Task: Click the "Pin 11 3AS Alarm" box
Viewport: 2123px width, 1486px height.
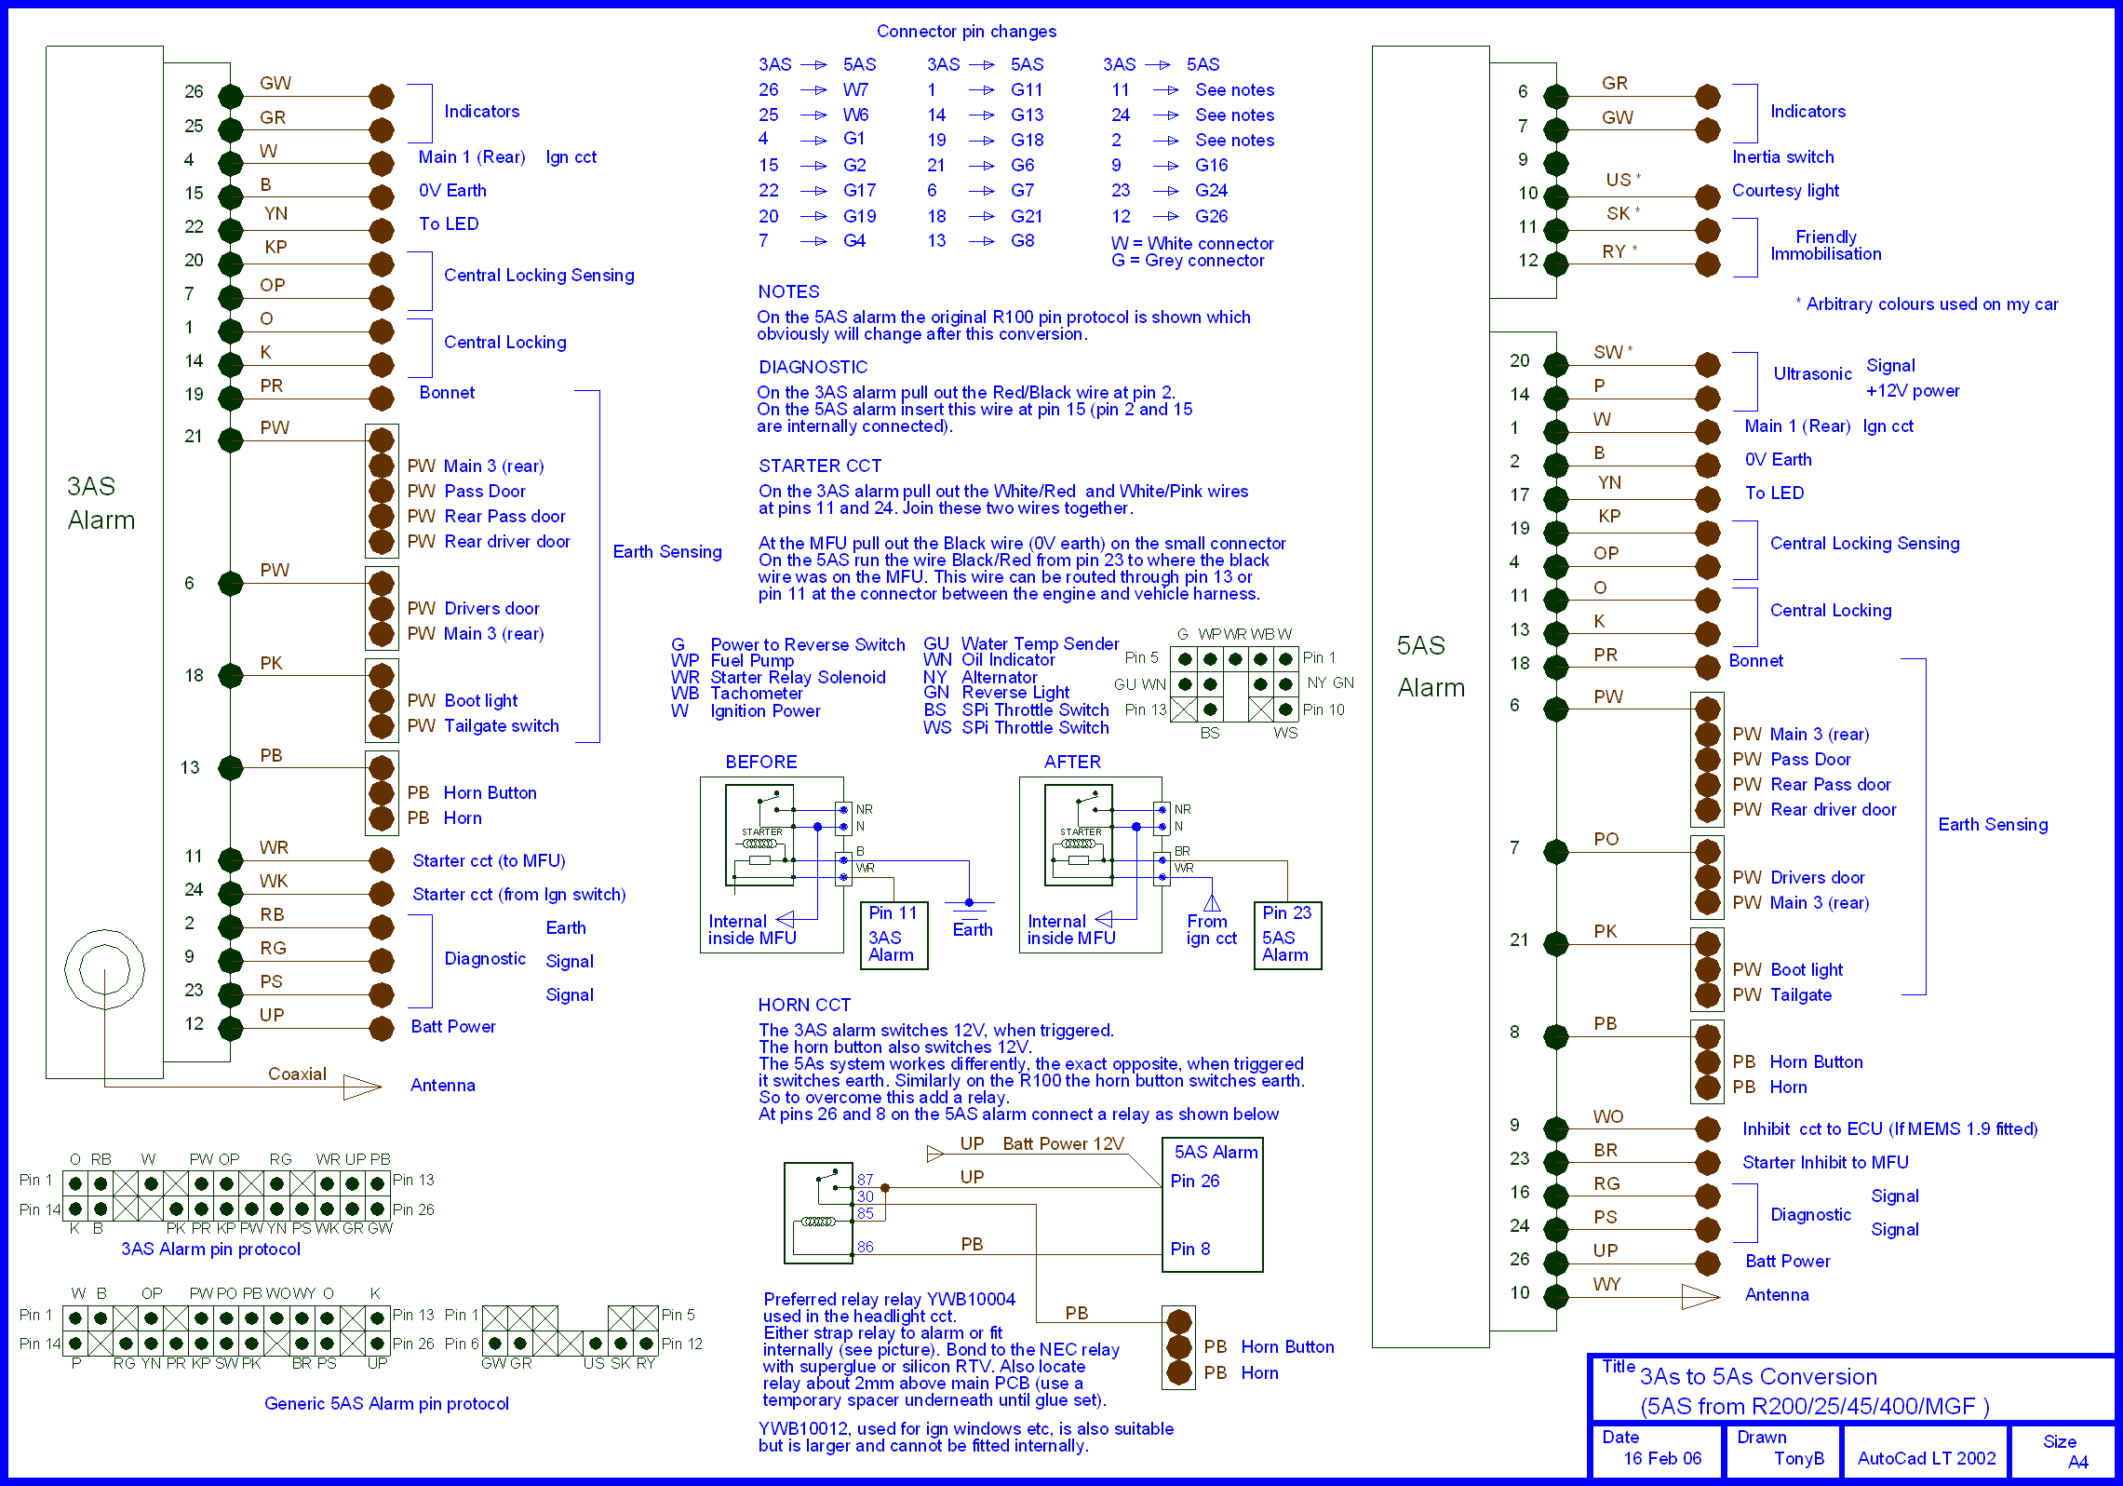Action: [894, 935]
